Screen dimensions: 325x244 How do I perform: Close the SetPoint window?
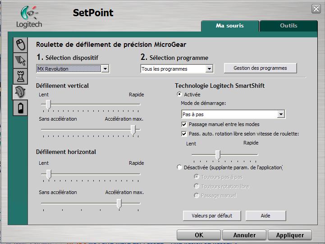coord(316,9)
